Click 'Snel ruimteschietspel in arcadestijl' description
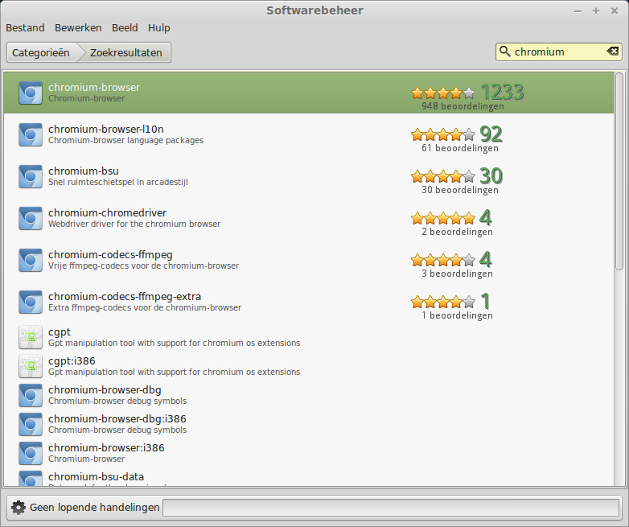629x527 pixels. click(118, 182)
